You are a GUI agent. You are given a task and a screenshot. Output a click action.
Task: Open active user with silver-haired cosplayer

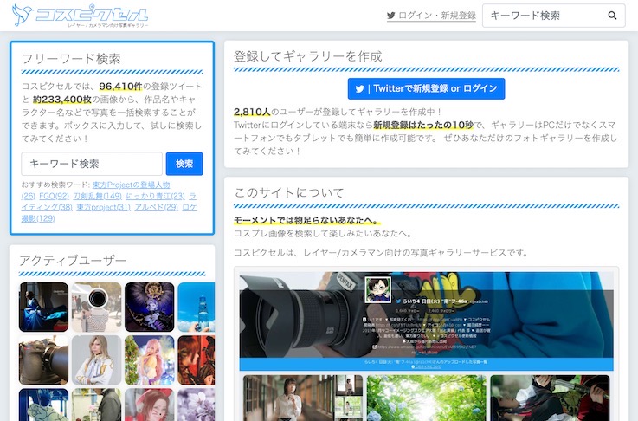(96, 359)
